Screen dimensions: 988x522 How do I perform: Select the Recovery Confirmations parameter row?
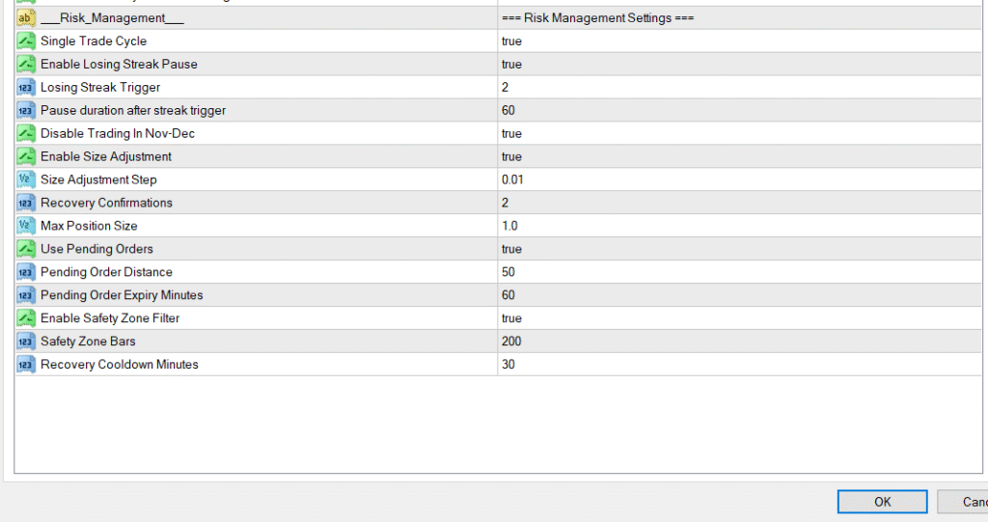pyautogui.click(x=106, y=203)
